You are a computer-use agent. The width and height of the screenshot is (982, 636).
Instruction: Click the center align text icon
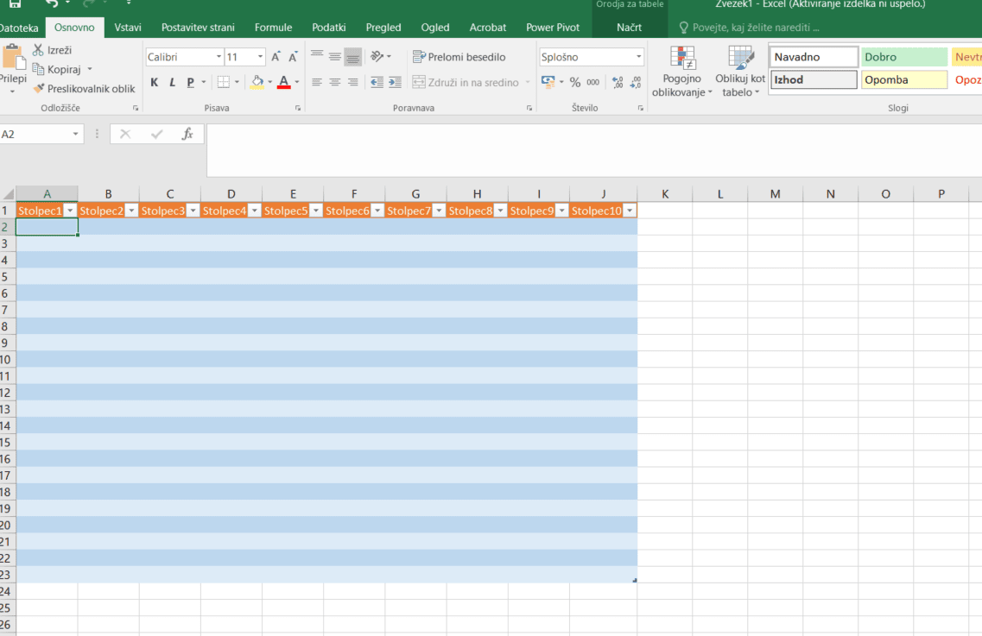coord(334,83)
